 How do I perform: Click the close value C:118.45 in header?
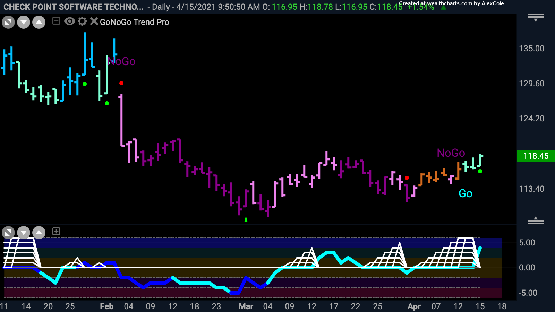click(x=386, y=7)
